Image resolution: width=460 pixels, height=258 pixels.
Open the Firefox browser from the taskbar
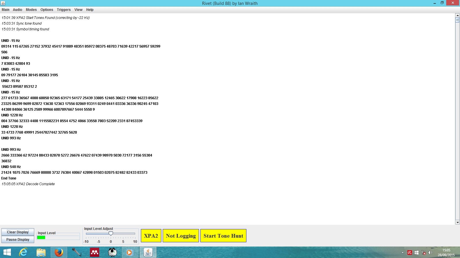[x=59, y=252]
